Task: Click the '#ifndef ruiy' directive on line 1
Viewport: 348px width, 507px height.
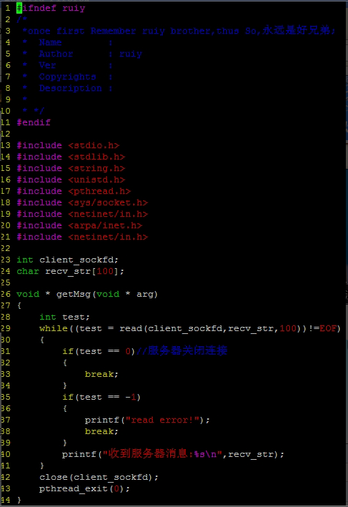Action: tap(51, 8)
